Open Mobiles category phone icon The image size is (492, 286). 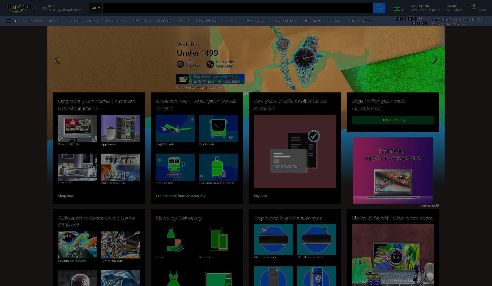click(x=218, y=239)
